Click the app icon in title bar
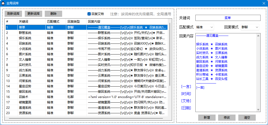The height and width of the screenshot is (125, 268). [x=3, y=3]
